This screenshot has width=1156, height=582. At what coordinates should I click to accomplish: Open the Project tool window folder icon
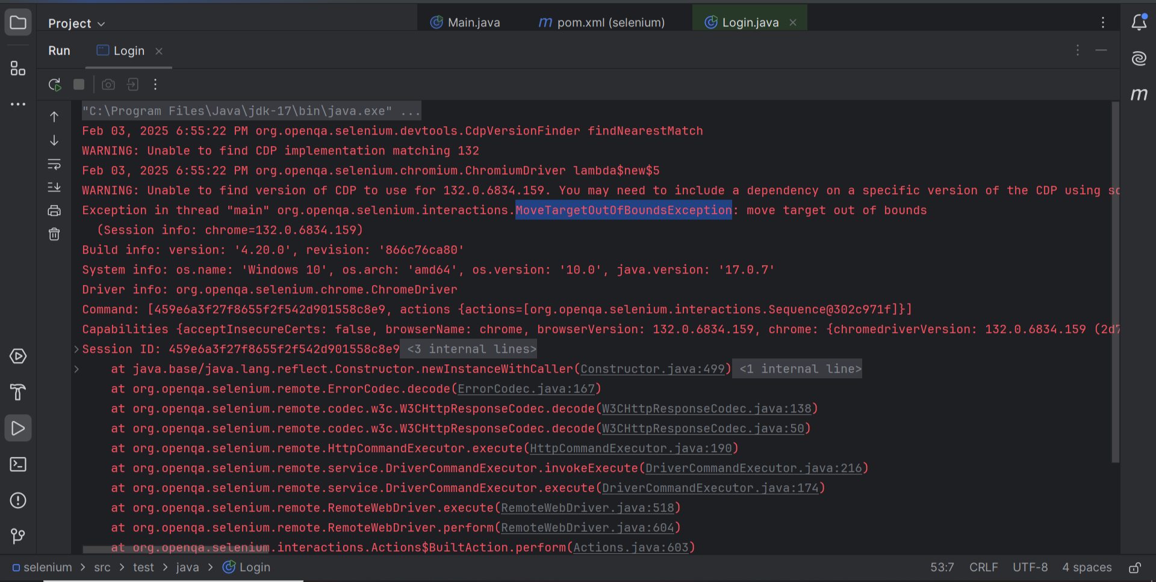(18, 23)
